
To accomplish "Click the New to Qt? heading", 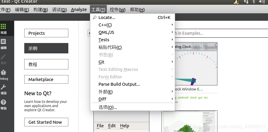I will (x=38, y=93).
